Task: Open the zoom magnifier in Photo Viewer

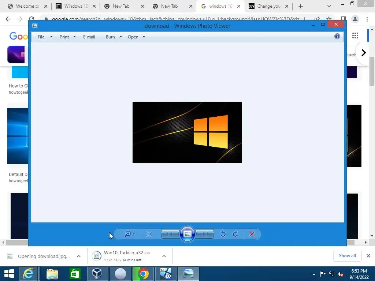Action: coord(128,234)
